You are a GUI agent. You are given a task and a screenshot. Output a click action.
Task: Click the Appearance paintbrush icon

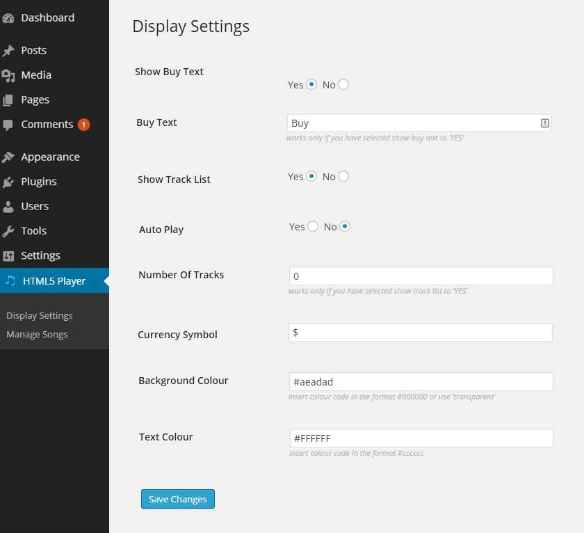(8, 157)
